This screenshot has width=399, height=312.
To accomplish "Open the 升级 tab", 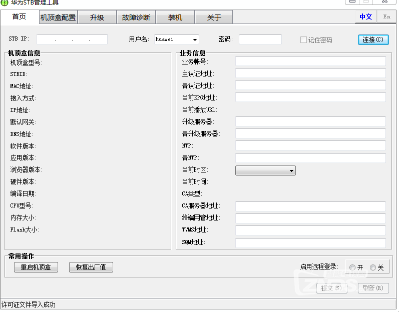I will click(97, 17).
